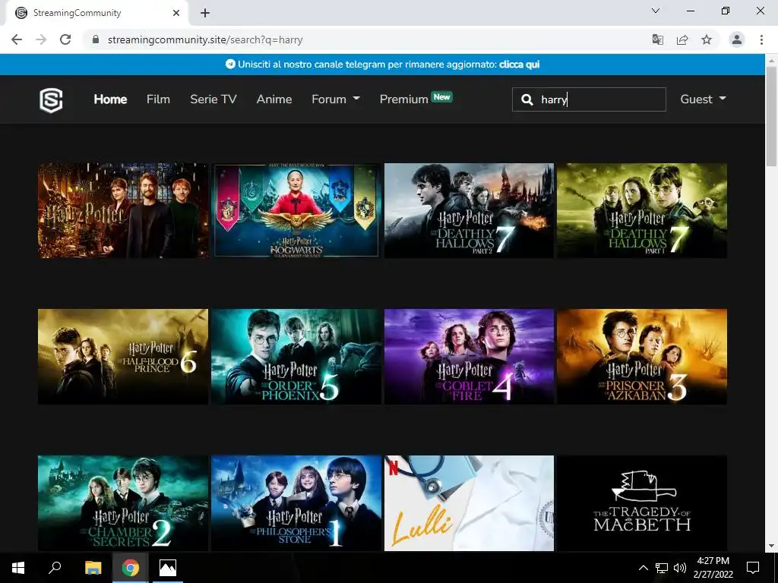Open Hogwarts Tournament of Houses thumbnail
Viewport: 778px width, 583px height.
(296, 210)
